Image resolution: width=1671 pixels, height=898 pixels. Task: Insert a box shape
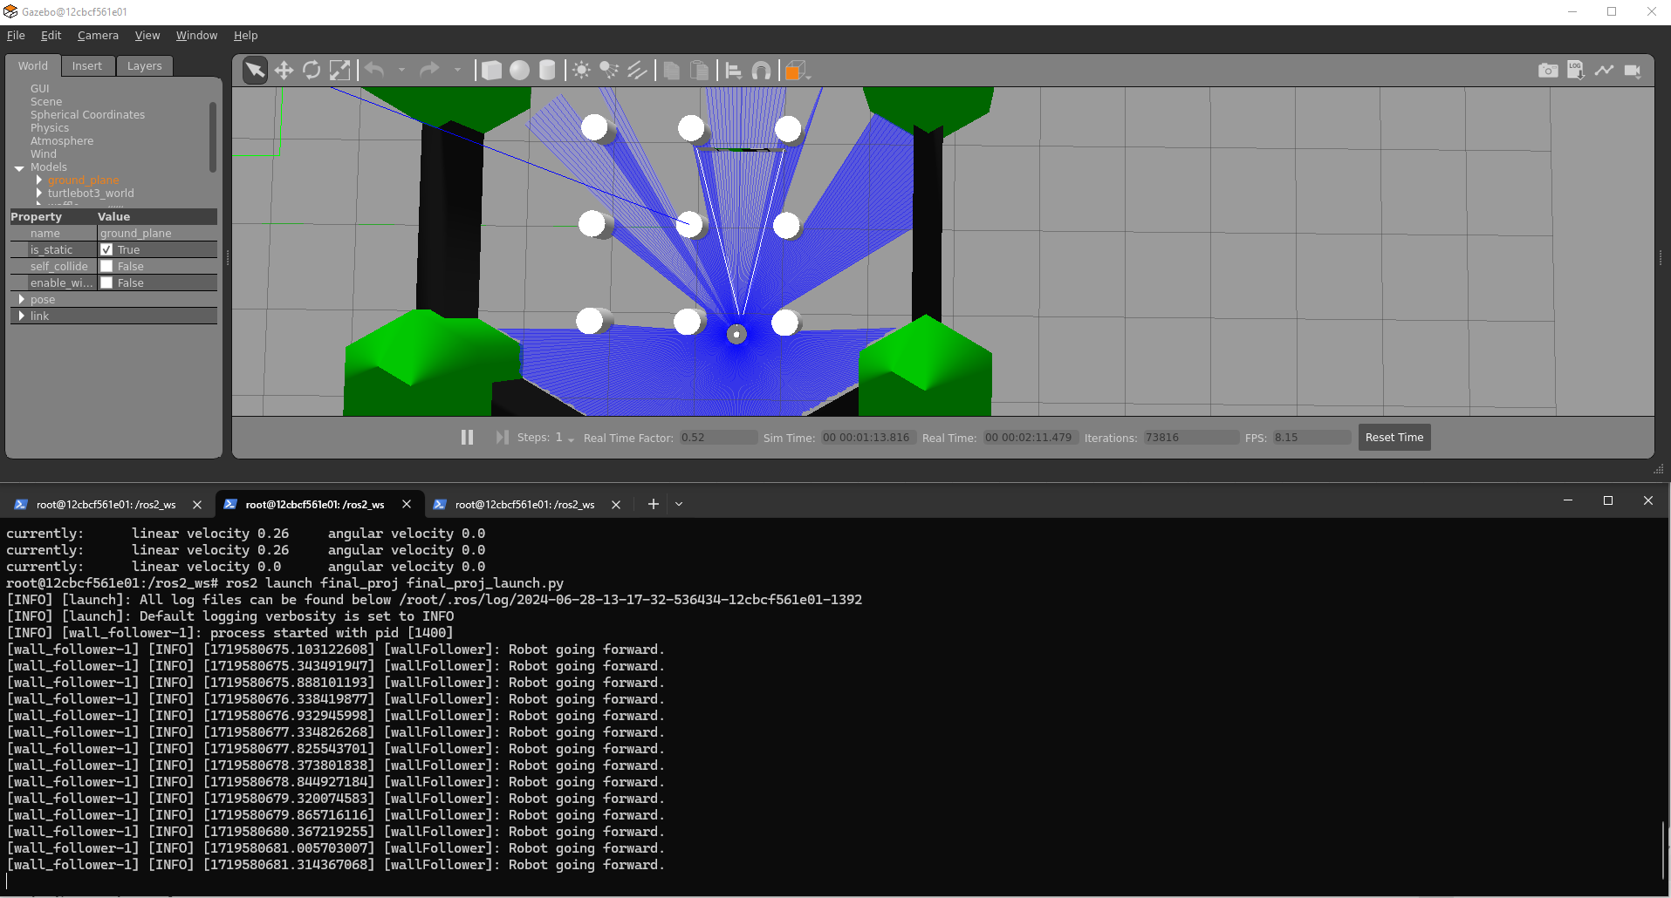coord(491,71)
